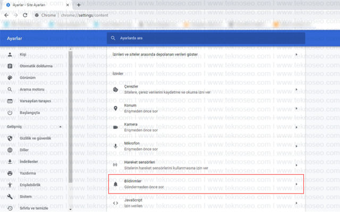
Task: Click the chrome://settings/content address bar
Action: pos(84,15)
